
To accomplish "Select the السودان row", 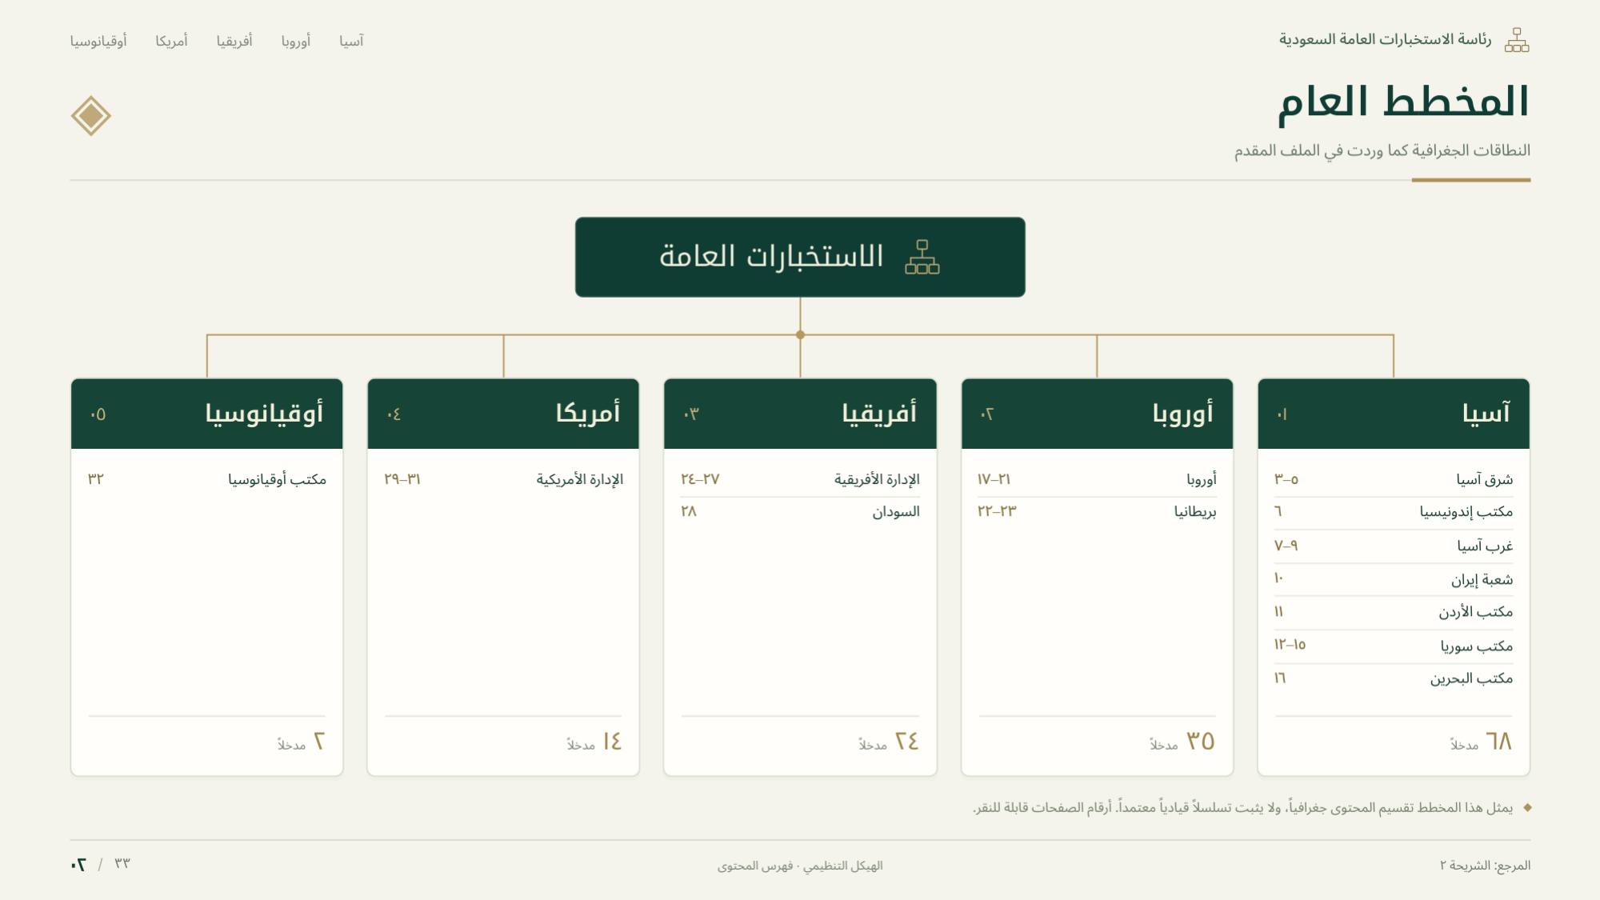I will click(800, 512).
